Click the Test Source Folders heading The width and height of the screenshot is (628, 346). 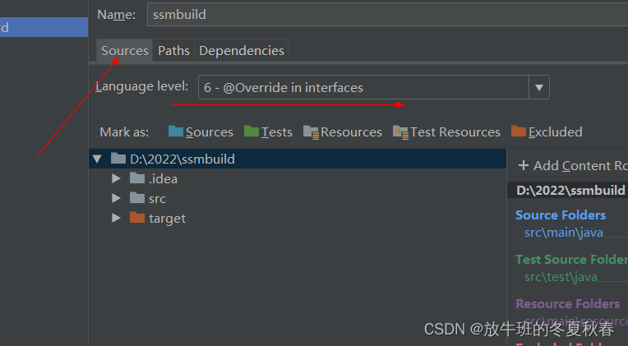coord(571,260)
